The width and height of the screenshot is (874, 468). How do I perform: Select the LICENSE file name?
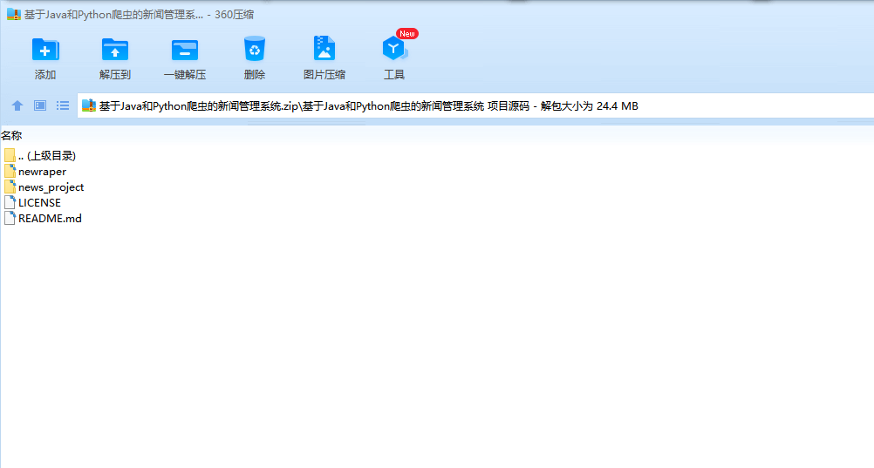pos(39,203)
